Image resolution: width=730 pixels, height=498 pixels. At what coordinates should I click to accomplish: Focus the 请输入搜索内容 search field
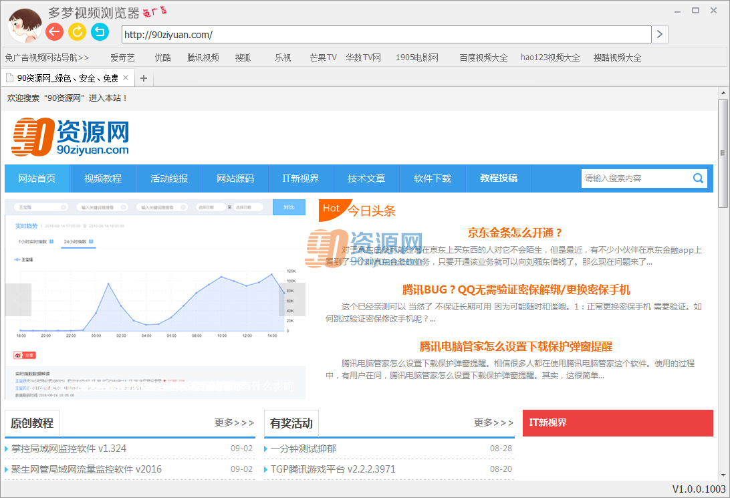pos(636,178)
